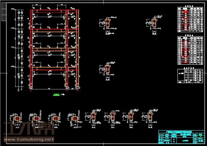Select the cyan title block in the bottom-right corner
207x146 pixels.
click(x=181, y=137)
